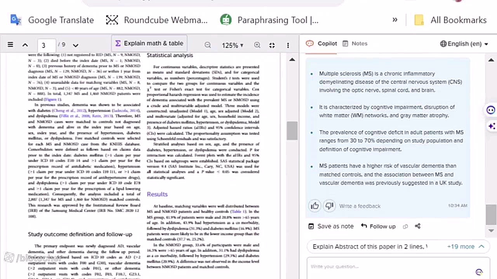Switch to the Notes tab
The width and height of the screenshot is (497, 279).
pos(355,43)
